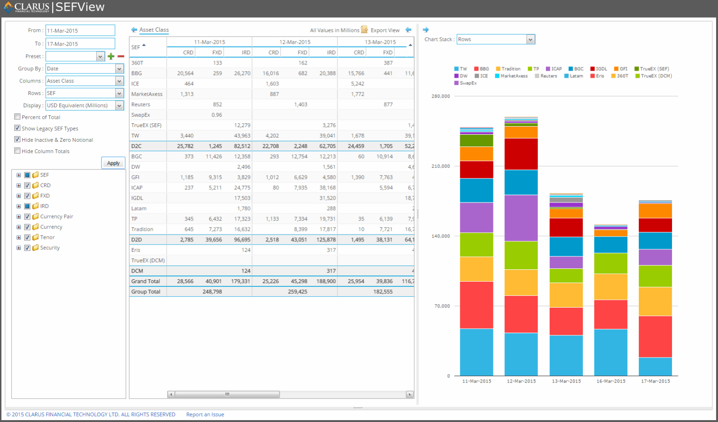718x422 pixels.
Task: Open the Display USD Equivalent dropdown
Action: pyautogui.click(x=119, y=106)
